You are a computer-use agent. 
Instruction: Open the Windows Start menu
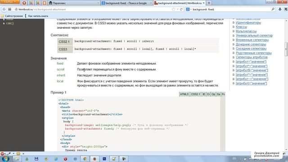click(5, 159)
